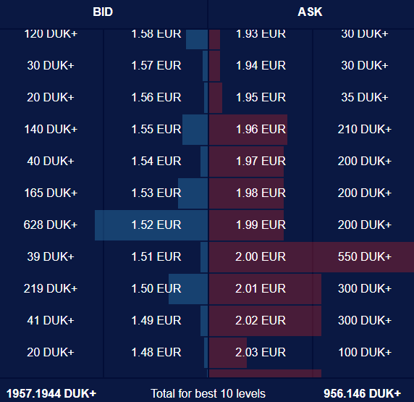Select the 1.52 EUR bid price

156,225
